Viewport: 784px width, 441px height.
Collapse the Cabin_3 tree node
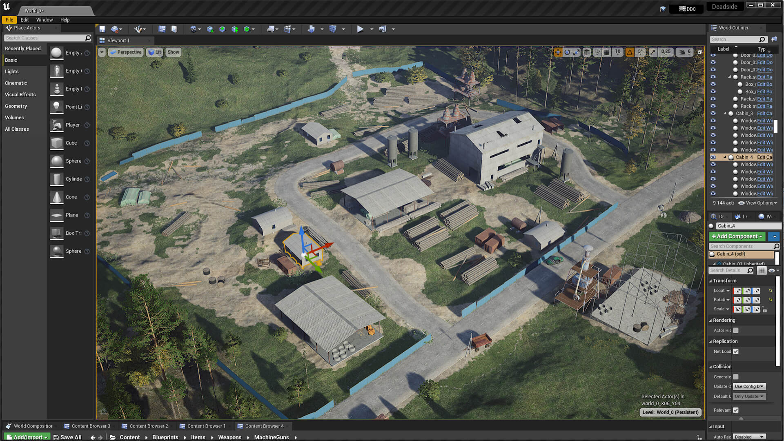pos(725,114)
